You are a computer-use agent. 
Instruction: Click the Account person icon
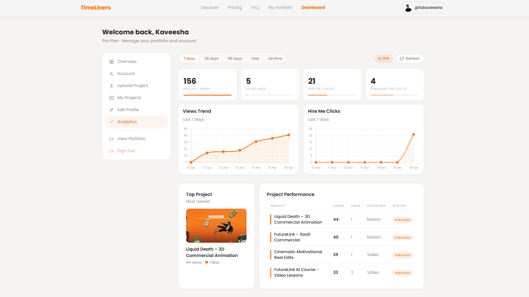(111, 74)
